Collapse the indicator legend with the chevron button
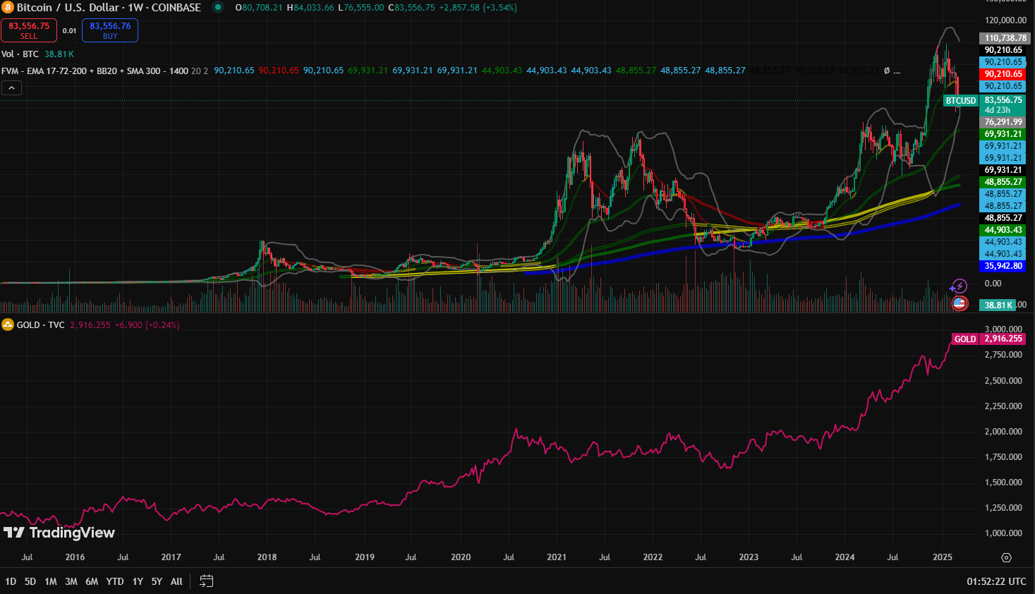The width and height of the screenshot is (1035, 594). pos(11,88)
